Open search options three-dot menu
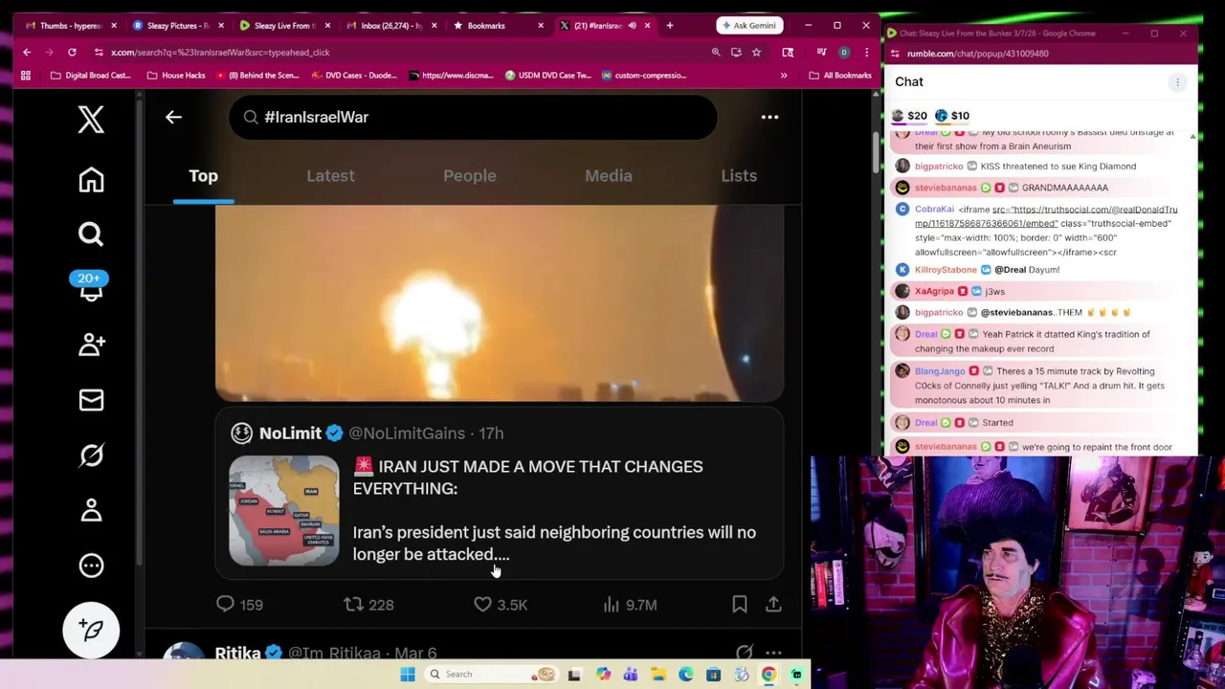 769,117
